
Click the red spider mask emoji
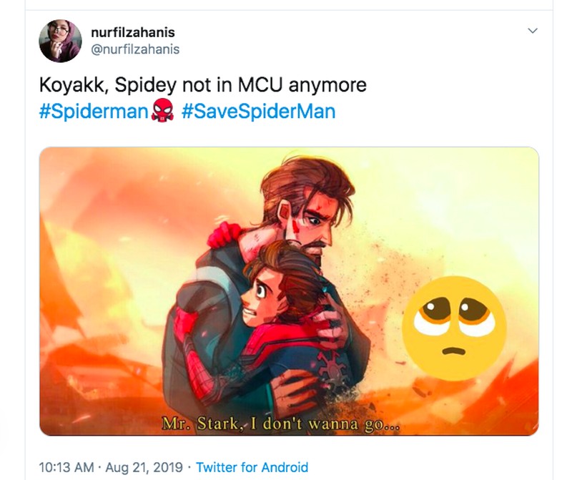click(x=163, y=112)
